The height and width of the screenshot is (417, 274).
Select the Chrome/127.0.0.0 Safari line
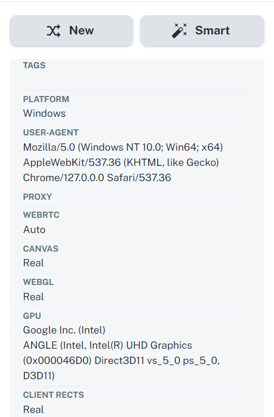pyautogui.click(x=97, y=178)
